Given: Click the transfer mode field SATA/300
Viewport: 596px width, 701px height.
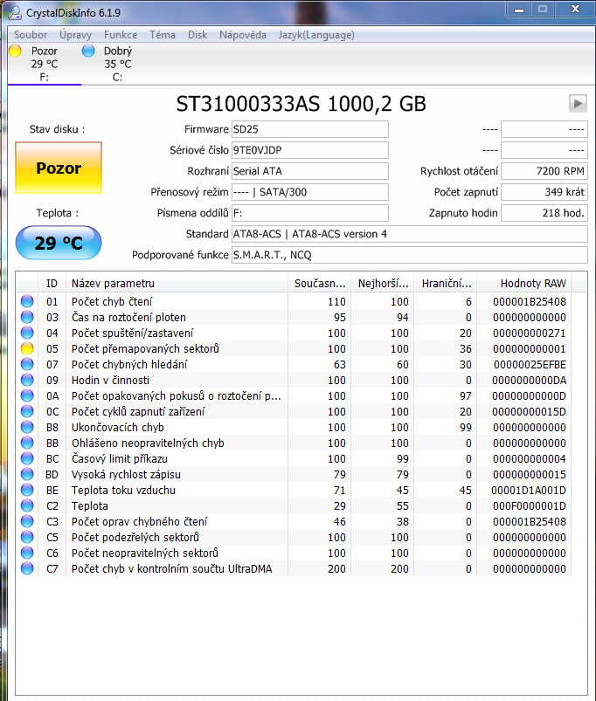Looking at the screenshot, I should coord(309,192).
